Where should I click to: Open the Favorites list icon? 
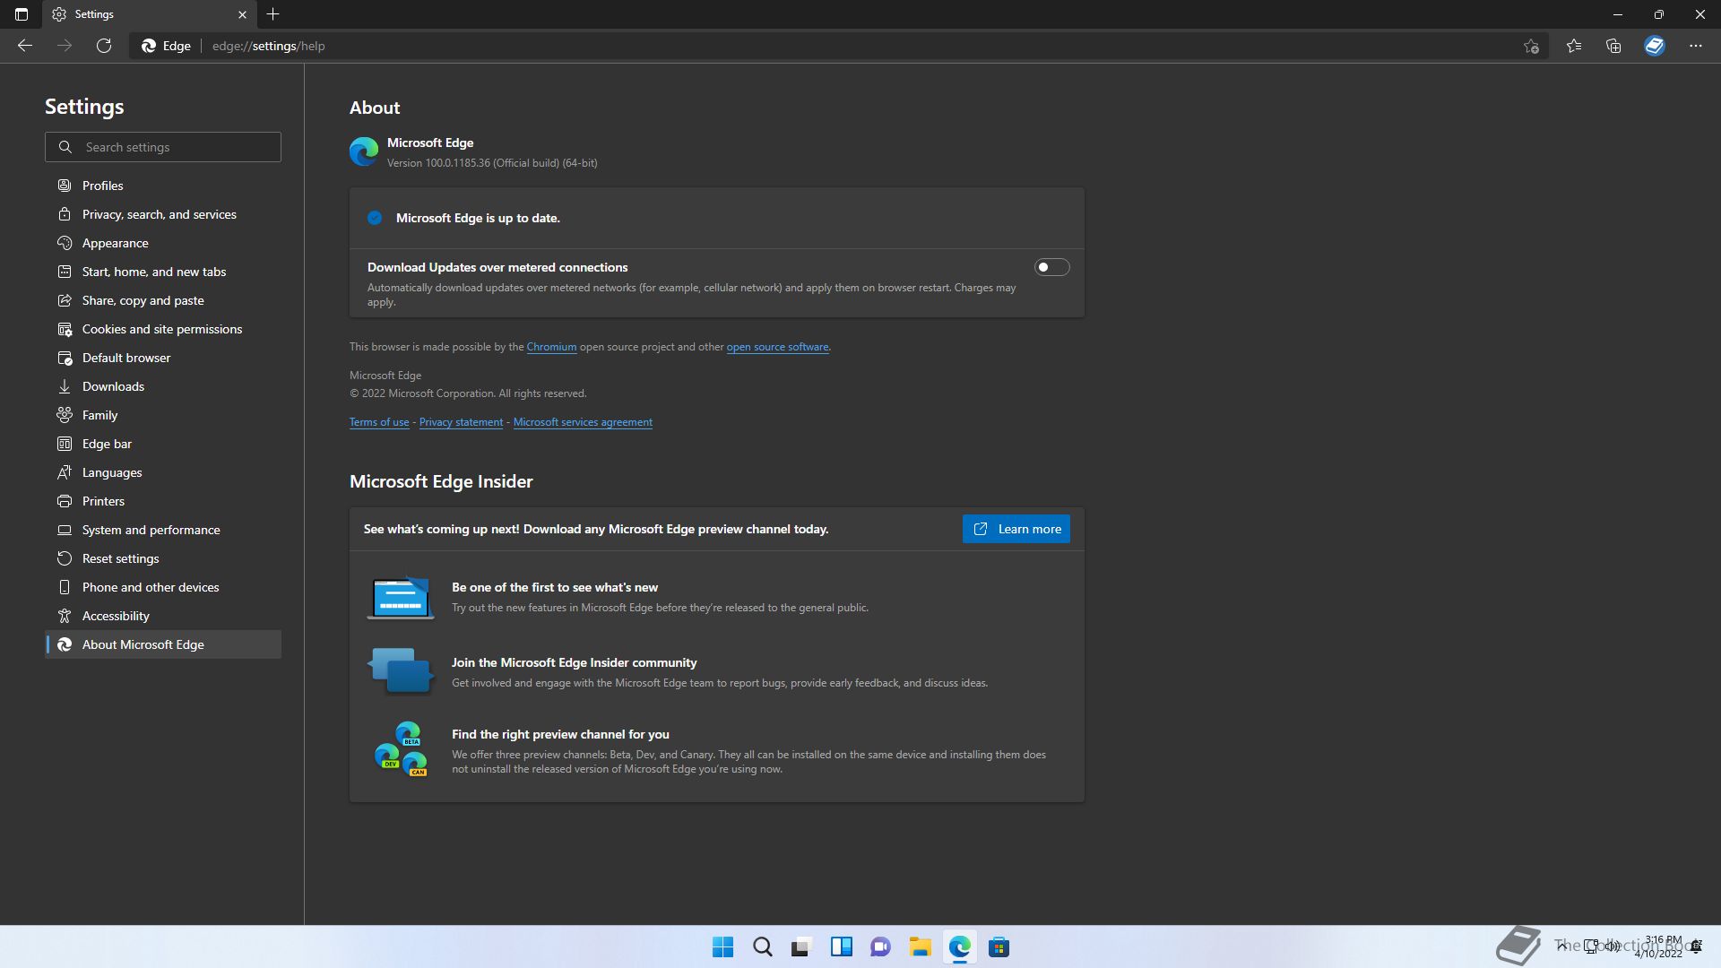coord(1574,46)
